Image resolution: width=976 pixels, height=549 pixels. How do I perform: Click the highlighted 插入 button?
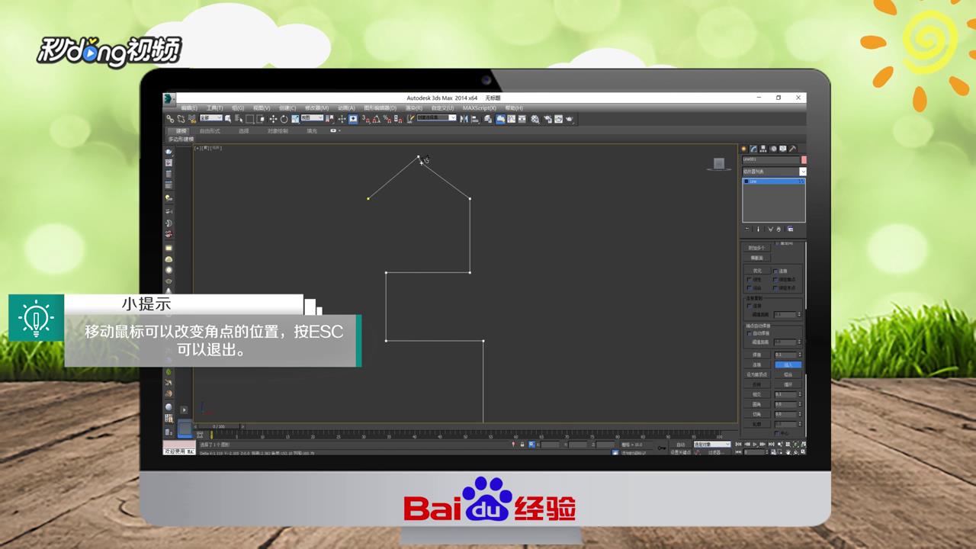click(x=788, y=364)
